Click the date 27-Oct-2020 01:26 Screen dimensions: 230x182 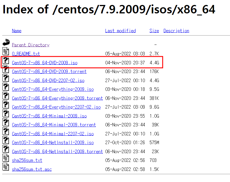pos(125,142)
